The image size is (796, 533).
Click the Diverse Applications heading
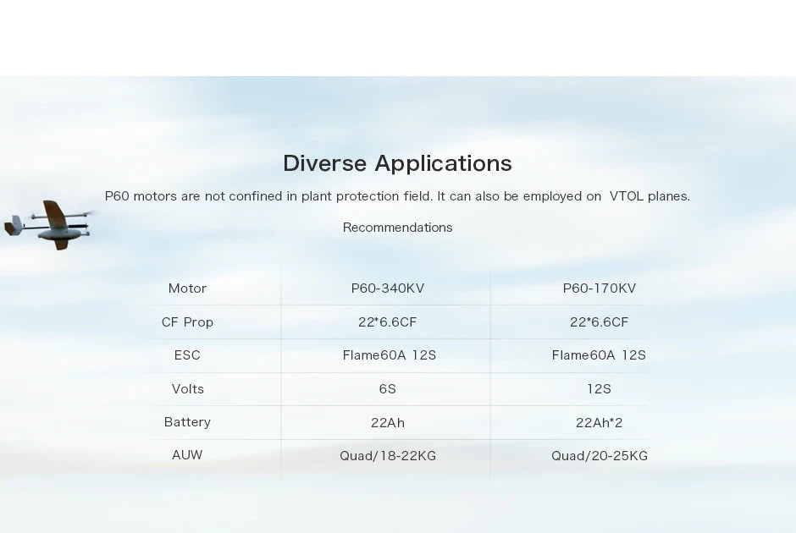[397, 163]
